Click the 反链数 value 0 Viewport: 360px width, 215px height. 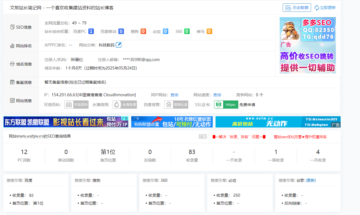(x=150, y=152)
